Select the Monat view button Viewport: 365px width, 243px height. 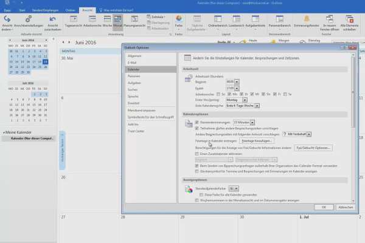coord(117,22)
